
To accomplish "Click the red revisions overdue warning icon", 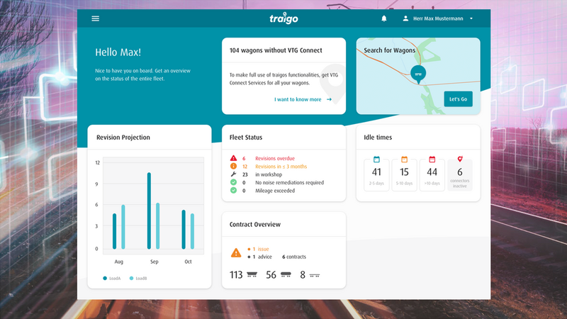I will click(x=233, y=158).
